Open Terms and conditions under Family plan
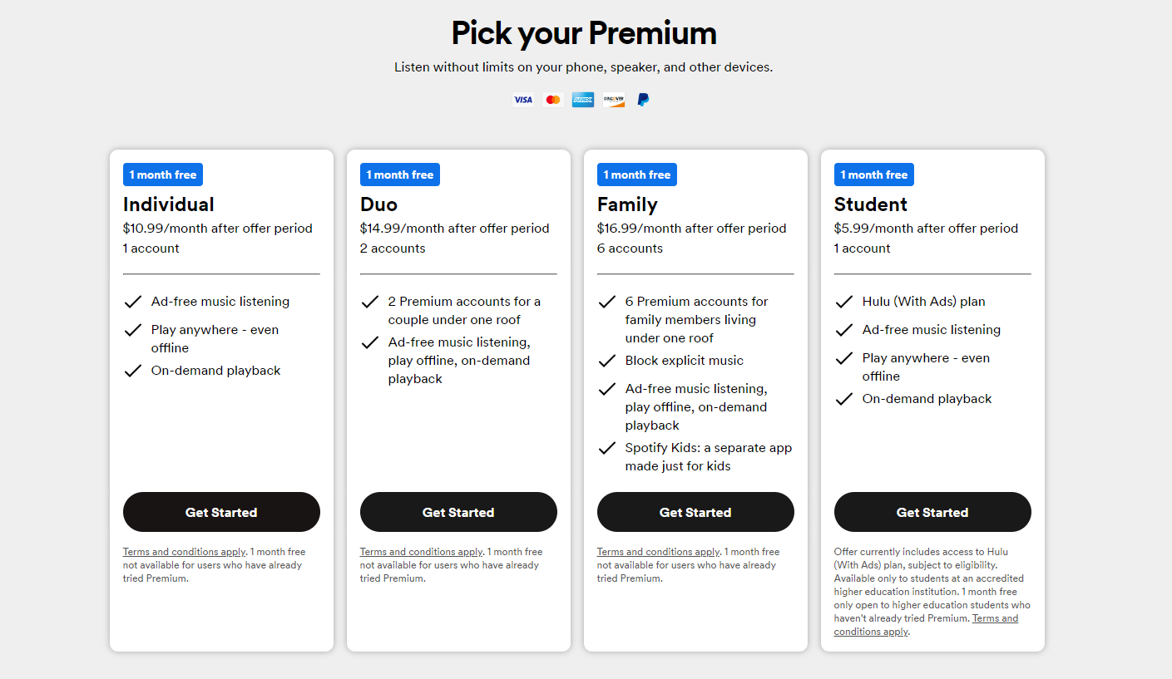 [658, 551]
